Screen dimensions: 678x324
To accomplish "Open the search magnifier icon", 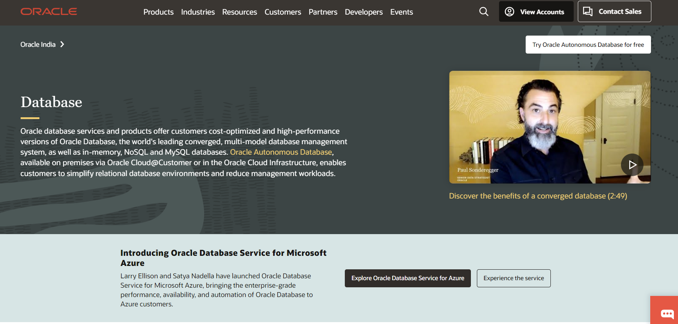I will click(484, 12).
